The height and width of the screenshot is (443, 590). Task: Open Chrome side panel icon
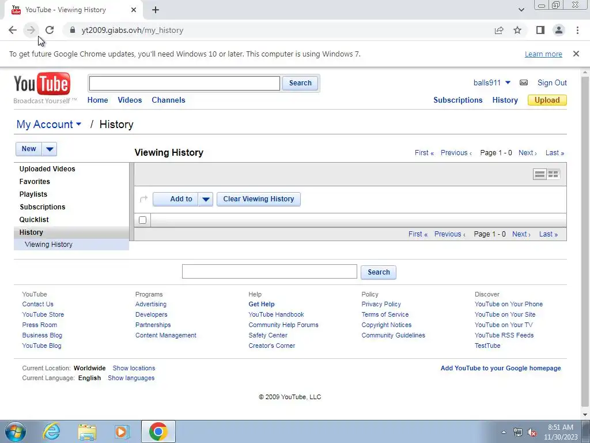540,30
